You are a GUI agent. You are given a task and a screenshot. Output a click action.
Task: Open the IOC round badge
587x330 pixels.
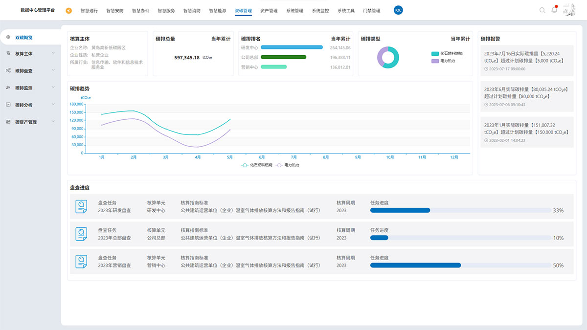(x=398, y=10)
